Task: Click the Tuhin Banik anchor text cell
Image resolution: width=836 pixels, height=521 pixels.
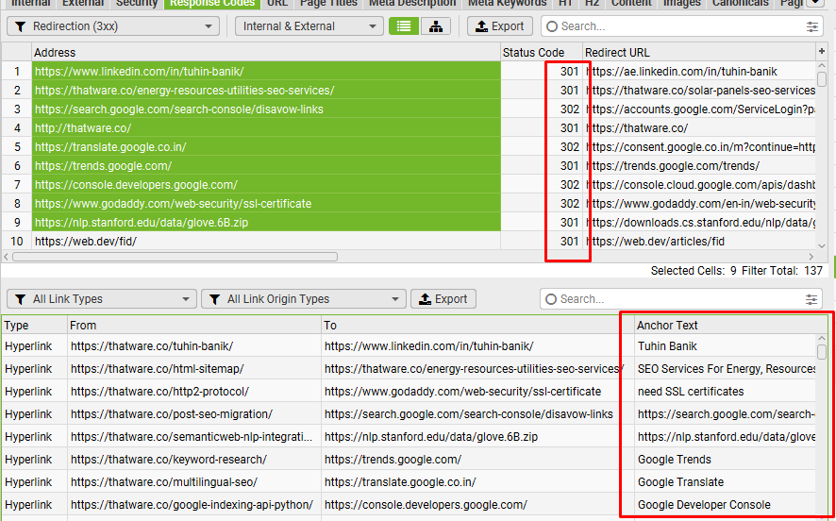Action: click(x=725, y=346)
